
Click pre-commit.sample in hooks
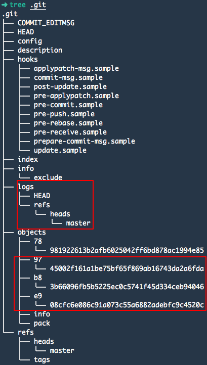68,105
